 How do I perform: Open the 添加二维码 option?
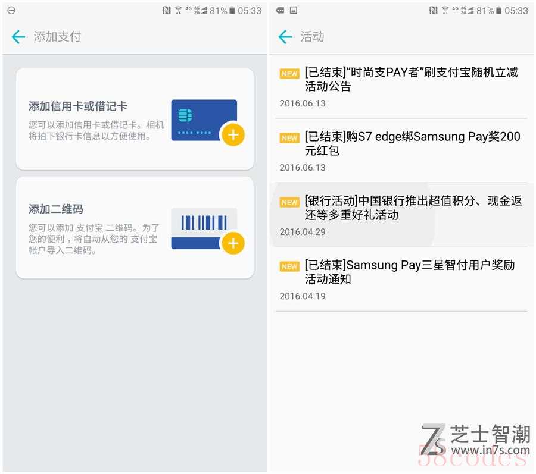pos(135,228)
